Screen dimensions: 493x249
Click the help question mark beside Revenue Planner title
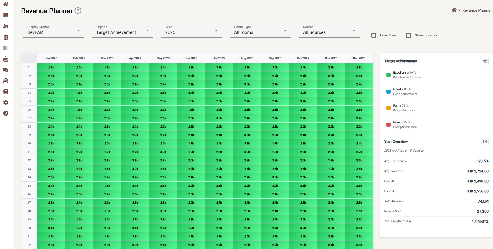coord(78,11)
